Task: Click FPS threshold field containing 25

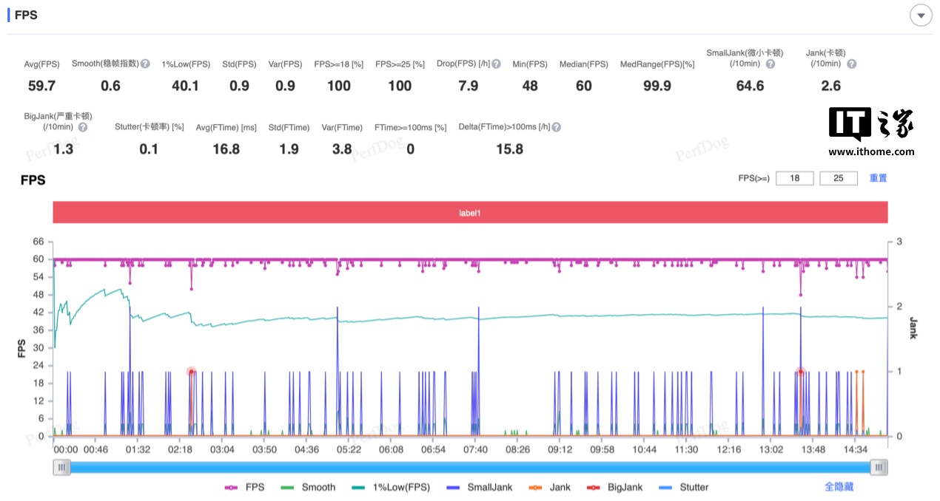Action: point(839,178)
